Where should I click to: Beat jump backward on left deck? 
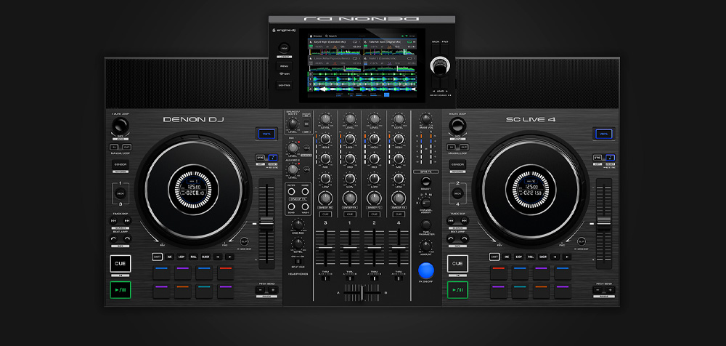(114, 238)
